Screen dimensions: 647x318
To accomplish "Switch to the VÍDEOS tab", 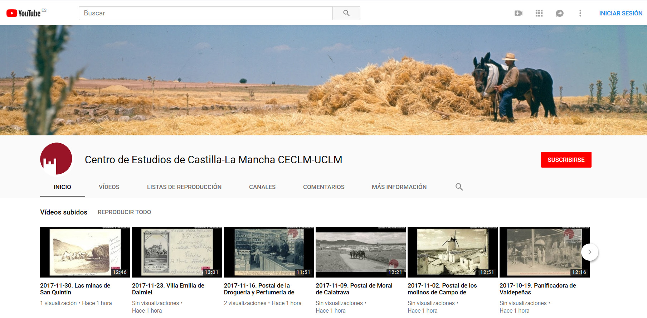I will (x=109, y=187).
